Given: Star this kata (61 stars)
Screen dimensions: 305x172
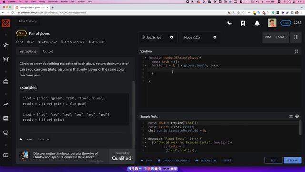Looking at the screenshot, I should point(20,42).
